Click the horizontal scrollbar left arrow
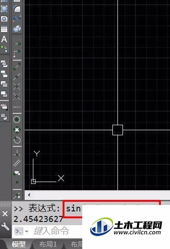This screenshot has height=249, width=170. (x=29, y=195)
